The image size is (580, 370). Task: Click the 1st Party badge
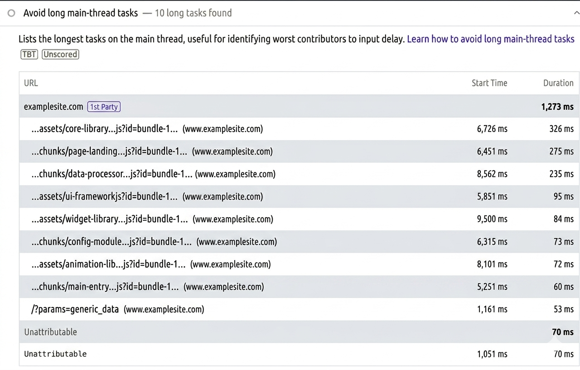[x=104, y=107]
